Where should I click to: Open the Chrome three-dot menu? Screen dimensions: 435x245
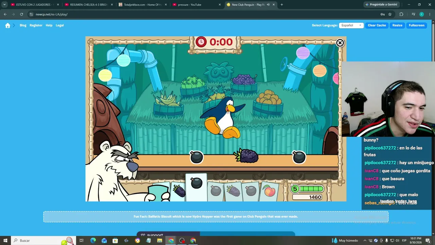pyautogui.click(x=430, y=14)
